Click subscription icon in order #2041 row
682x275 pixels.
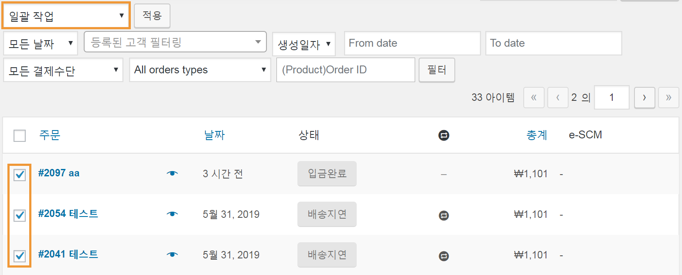444,256
